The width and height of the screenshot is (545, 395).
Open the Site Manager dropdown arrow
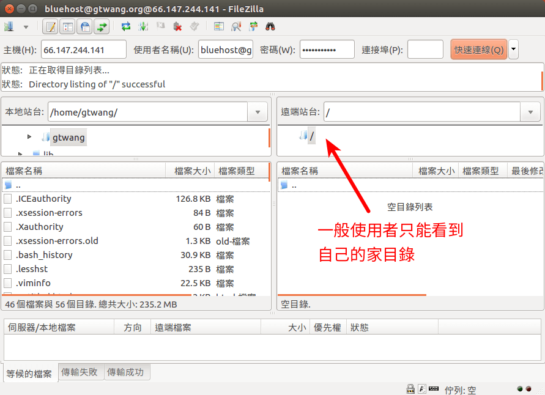pos(26,27)
